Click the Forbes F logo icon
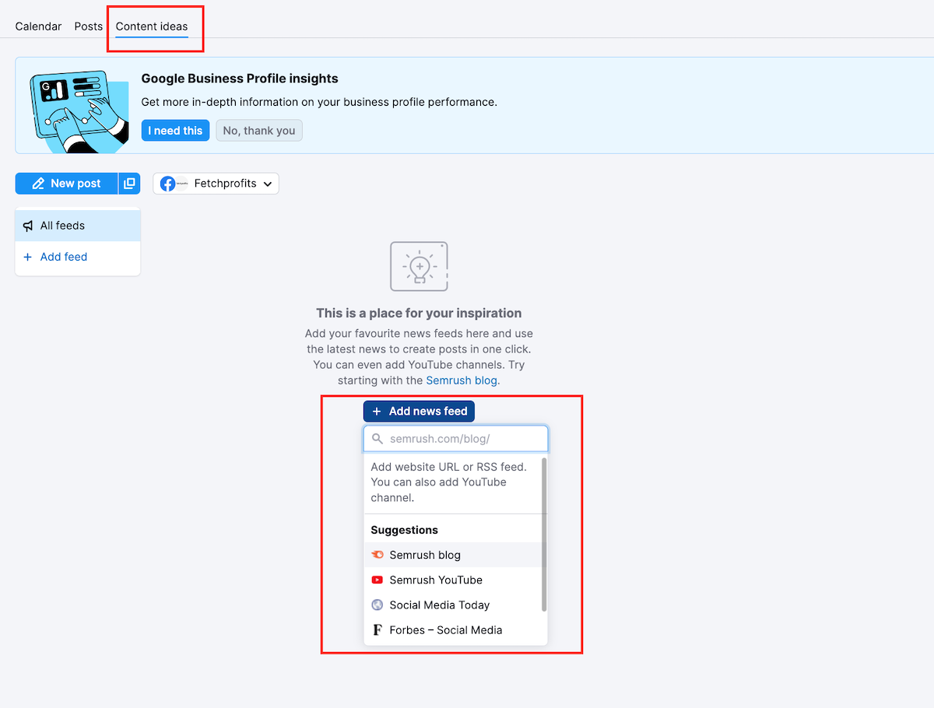 [377, 629]
